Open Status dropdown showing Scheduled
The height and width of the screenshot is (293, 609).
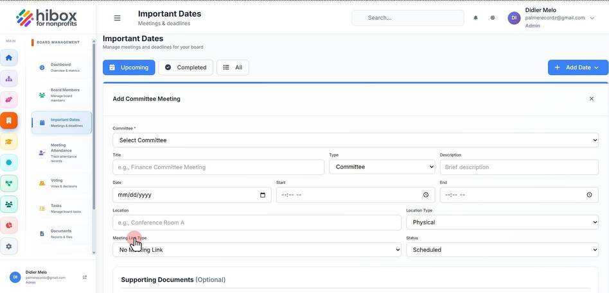point(502,250)
